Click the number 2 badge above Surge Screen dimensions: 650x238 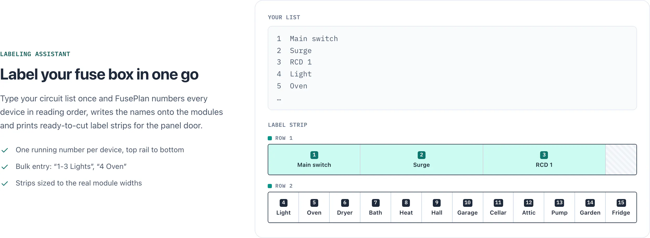click(421, 155)
